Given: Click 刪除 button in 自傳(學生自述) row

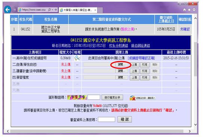Looking at the screenshot, I should (x=155, y=65).
